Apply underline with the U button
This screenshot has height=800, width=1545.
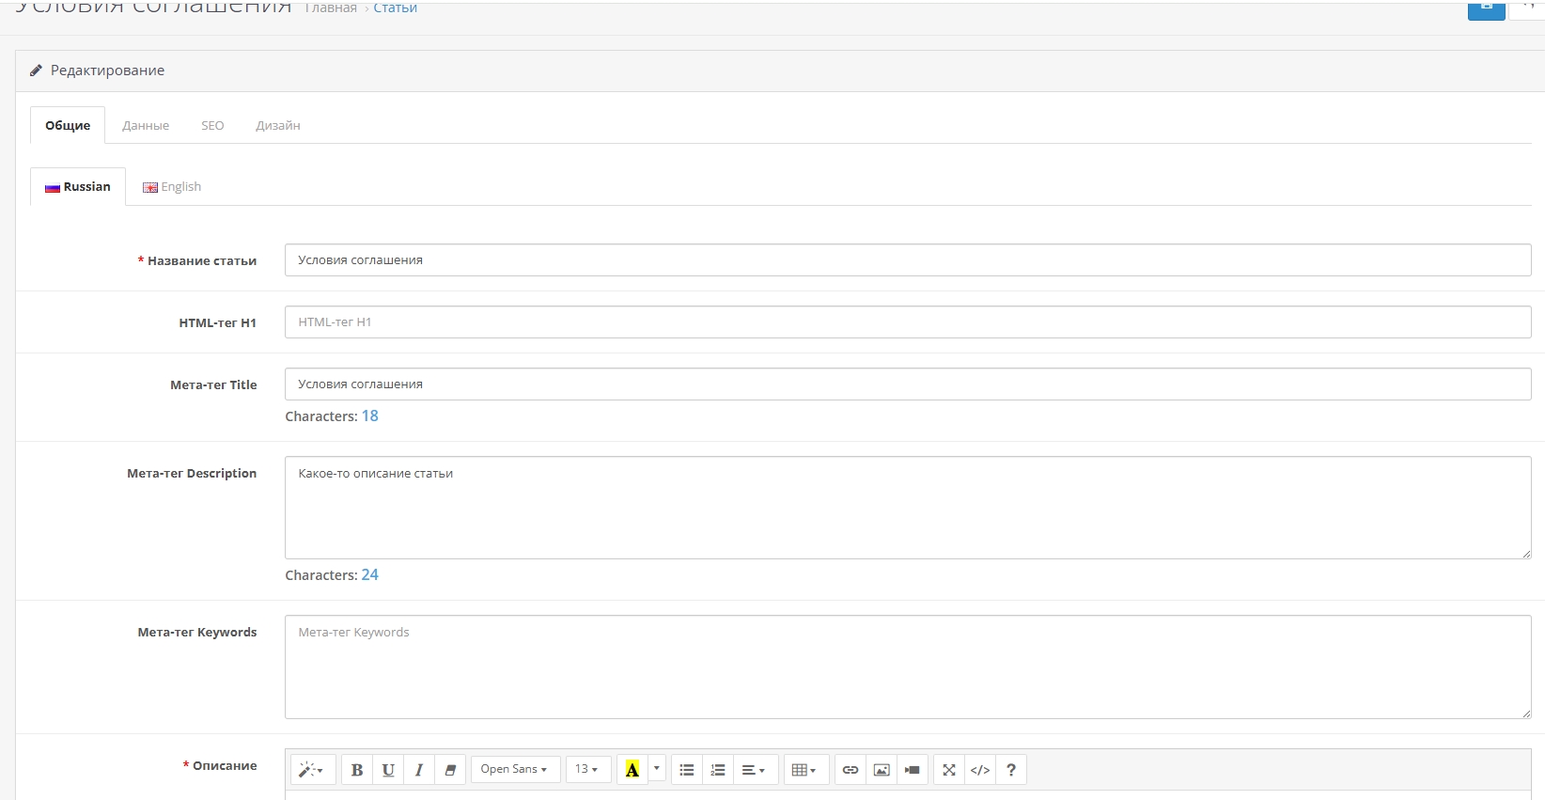coord(388,770)
